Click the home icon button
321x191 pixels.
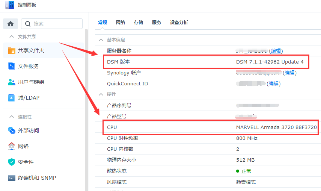pyautogui.click(x=11, y=24)
